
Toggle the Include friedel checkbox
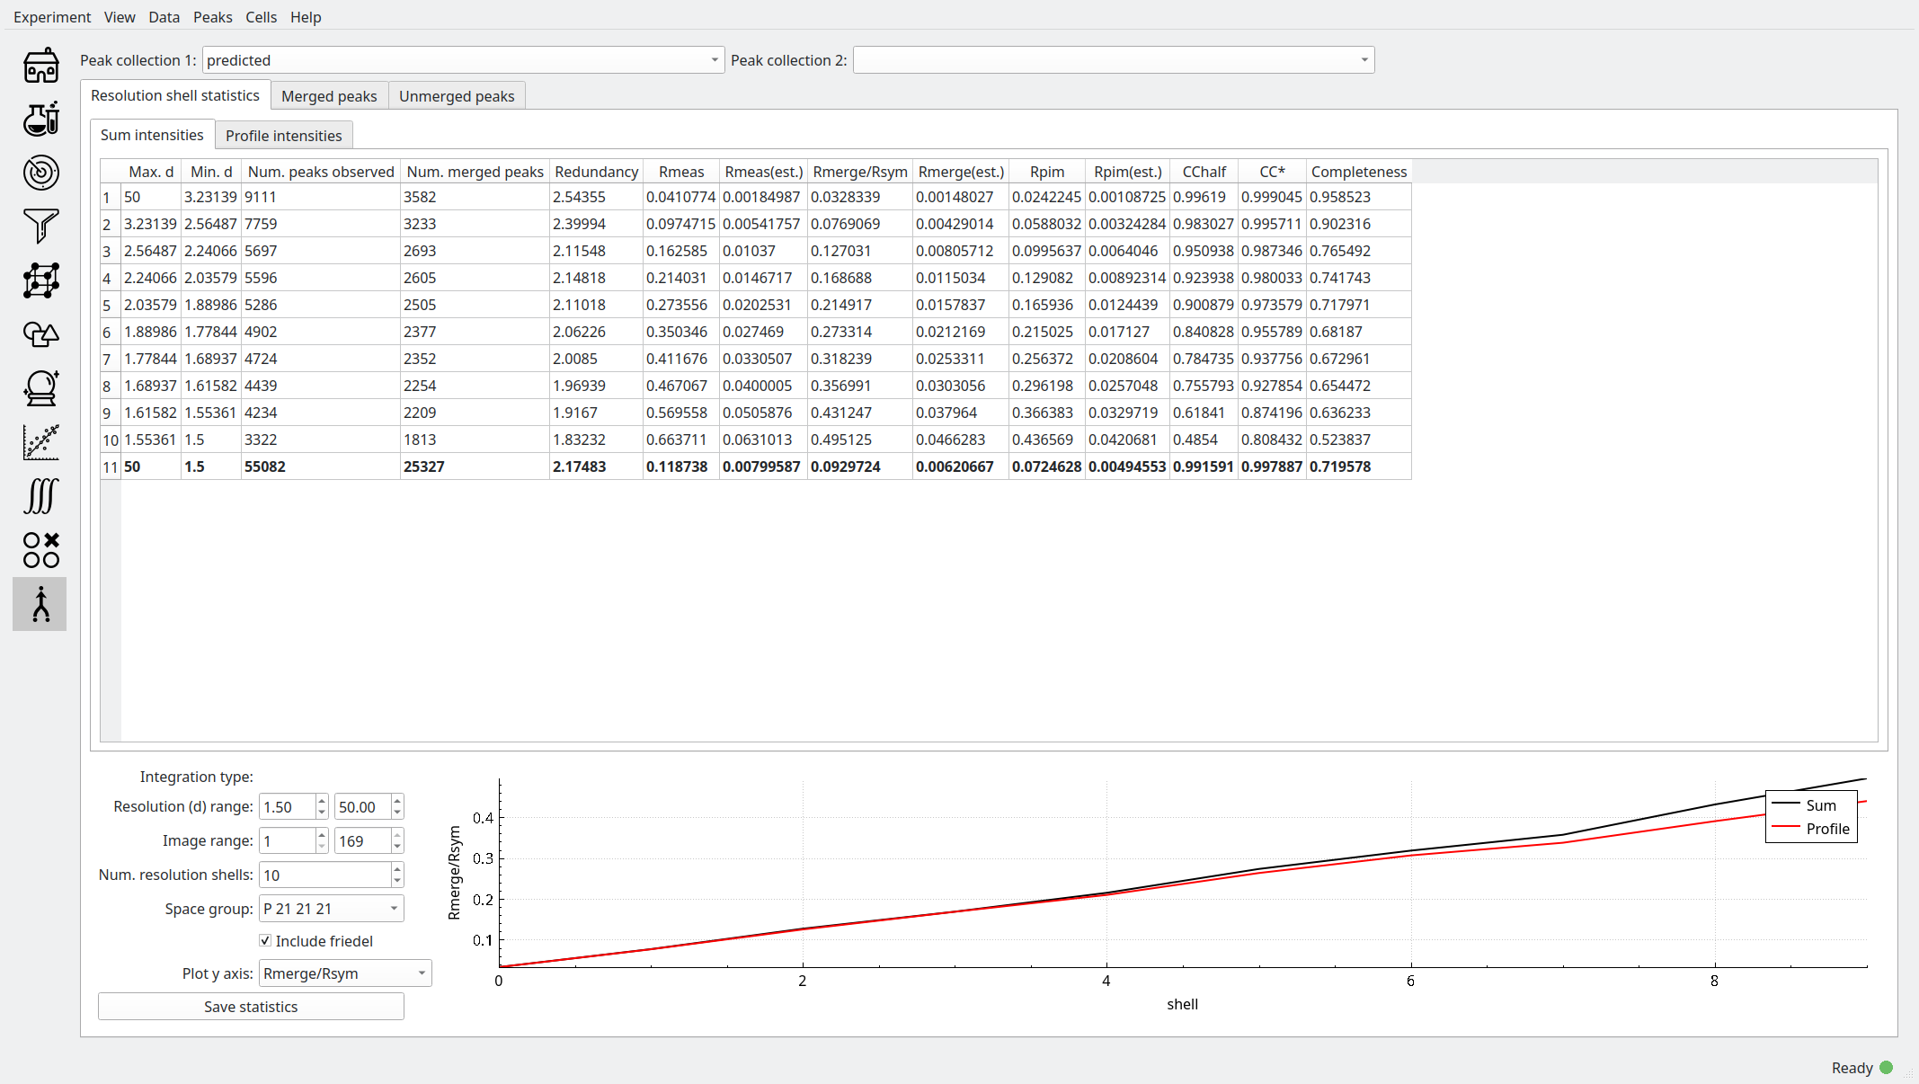(265, 941)
